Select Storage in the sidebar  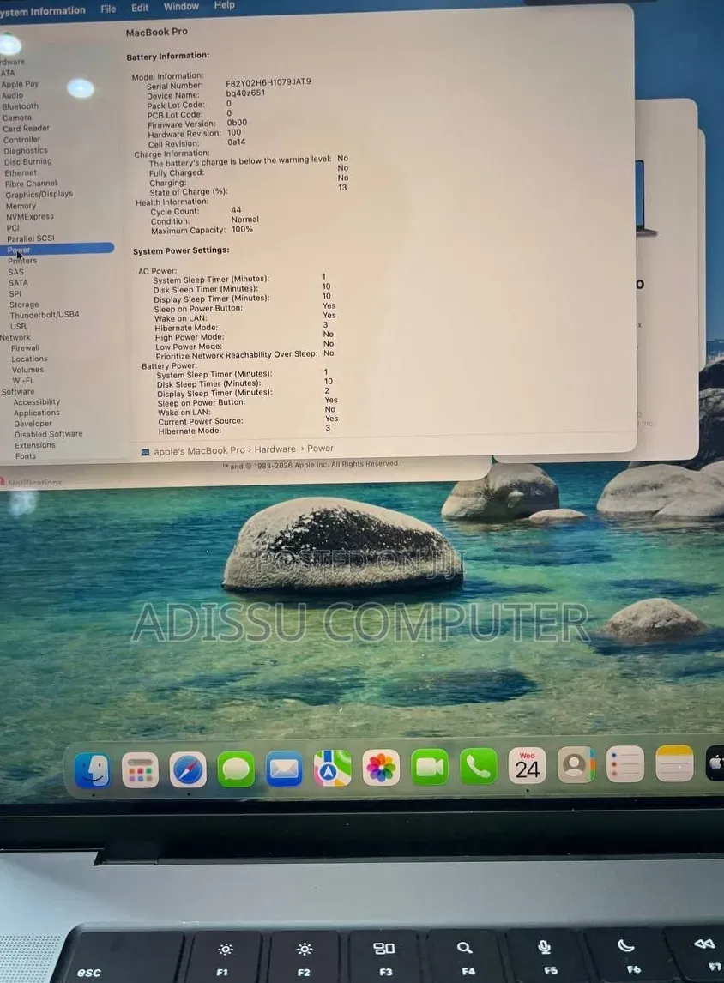pyautogui.click(x=24, y=305)
